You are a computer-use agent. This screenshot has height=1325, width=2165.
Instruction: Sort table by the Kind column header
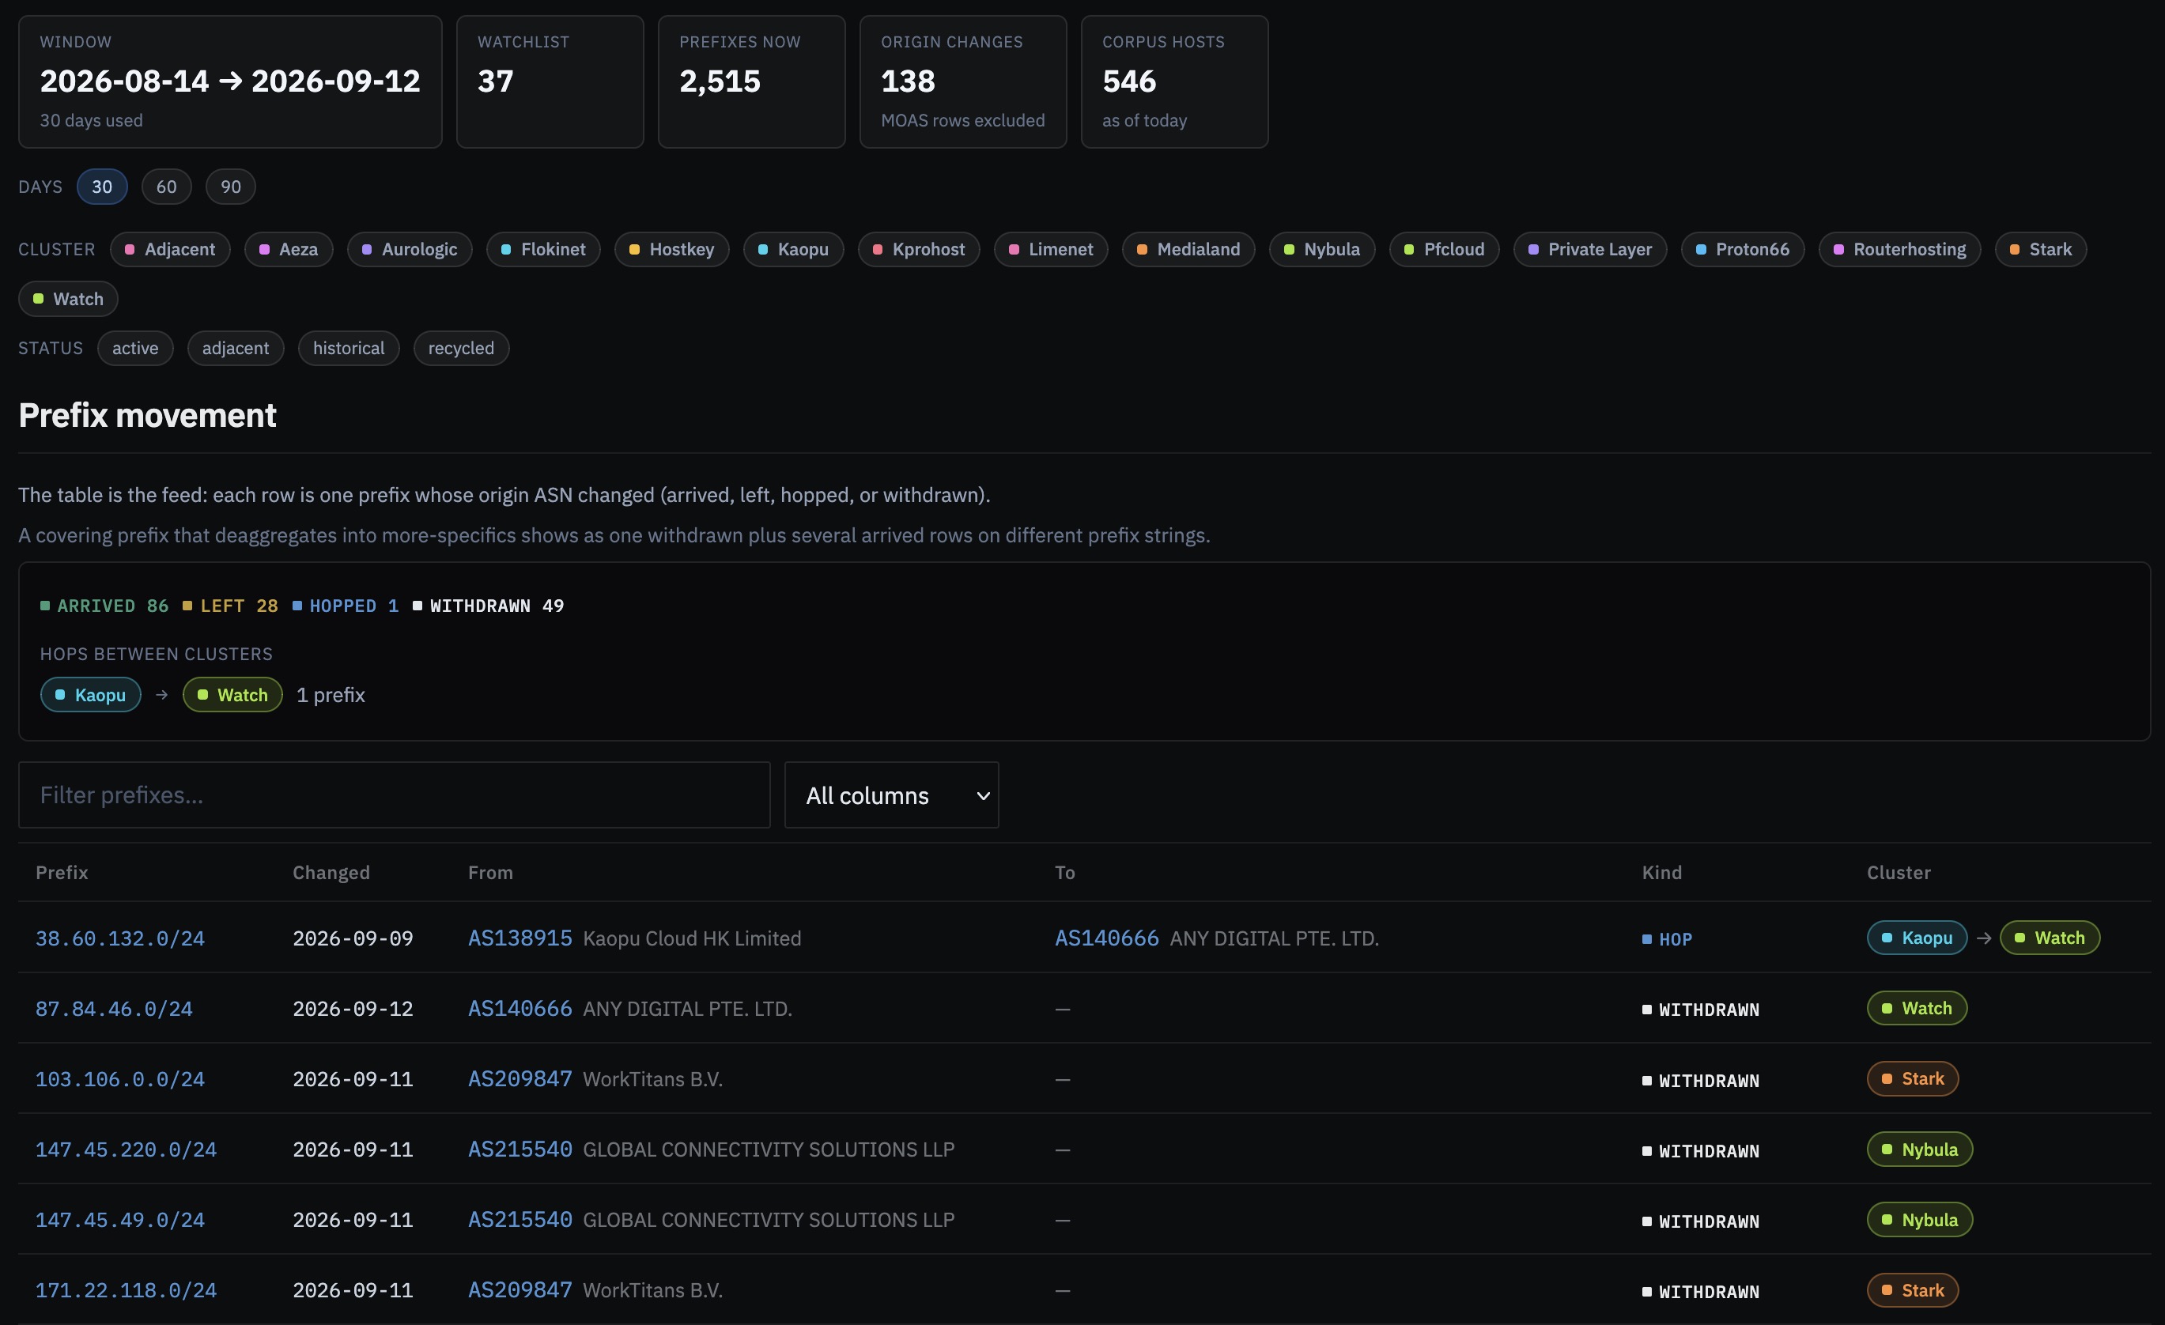(x=1662, y=873)
